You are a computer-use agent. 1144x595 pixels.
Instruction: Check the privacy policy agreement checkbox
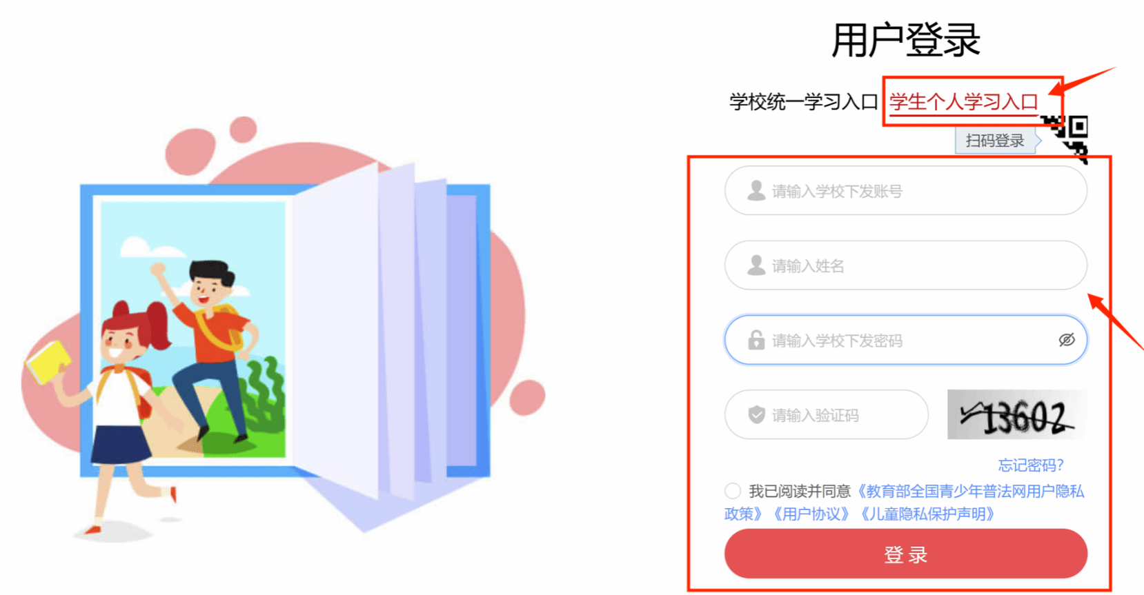click(733, 491)
